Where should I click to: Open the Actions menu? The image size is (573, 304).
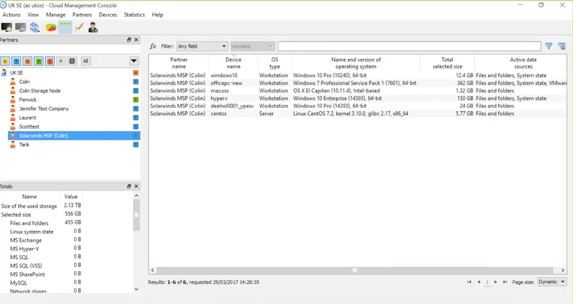11,15
